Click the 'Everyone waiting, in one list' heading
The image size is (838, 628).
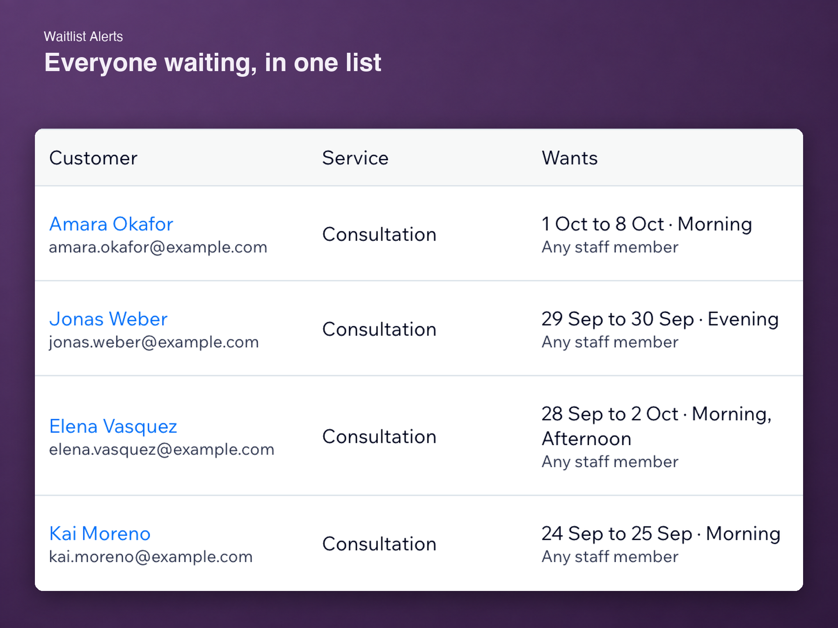pyautogui.click(x=213, y=62)
